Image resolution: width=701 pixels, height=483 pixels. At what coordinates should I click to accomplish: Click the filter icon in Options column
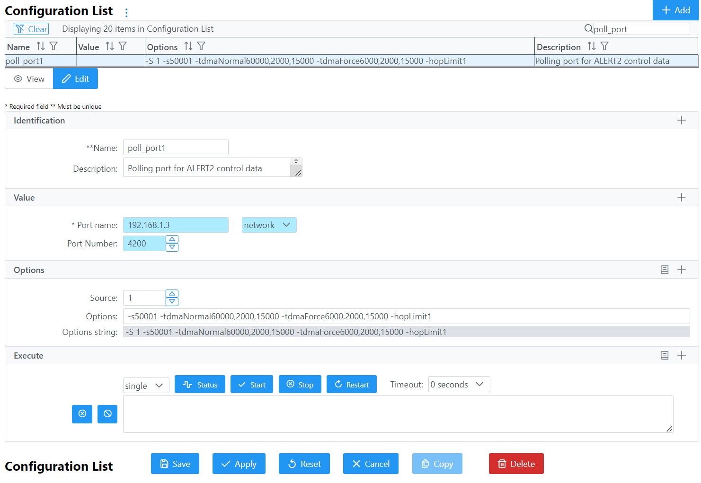(201, 46)
